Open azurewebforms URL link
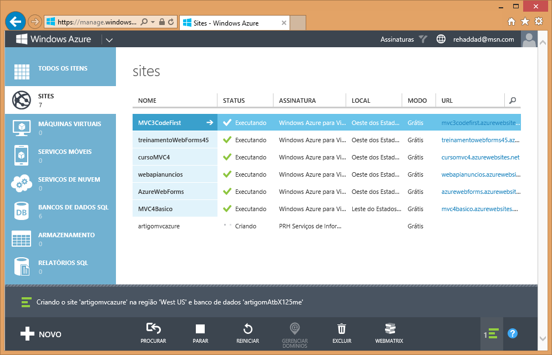The image size is (552, 355). tap(481, 192)
